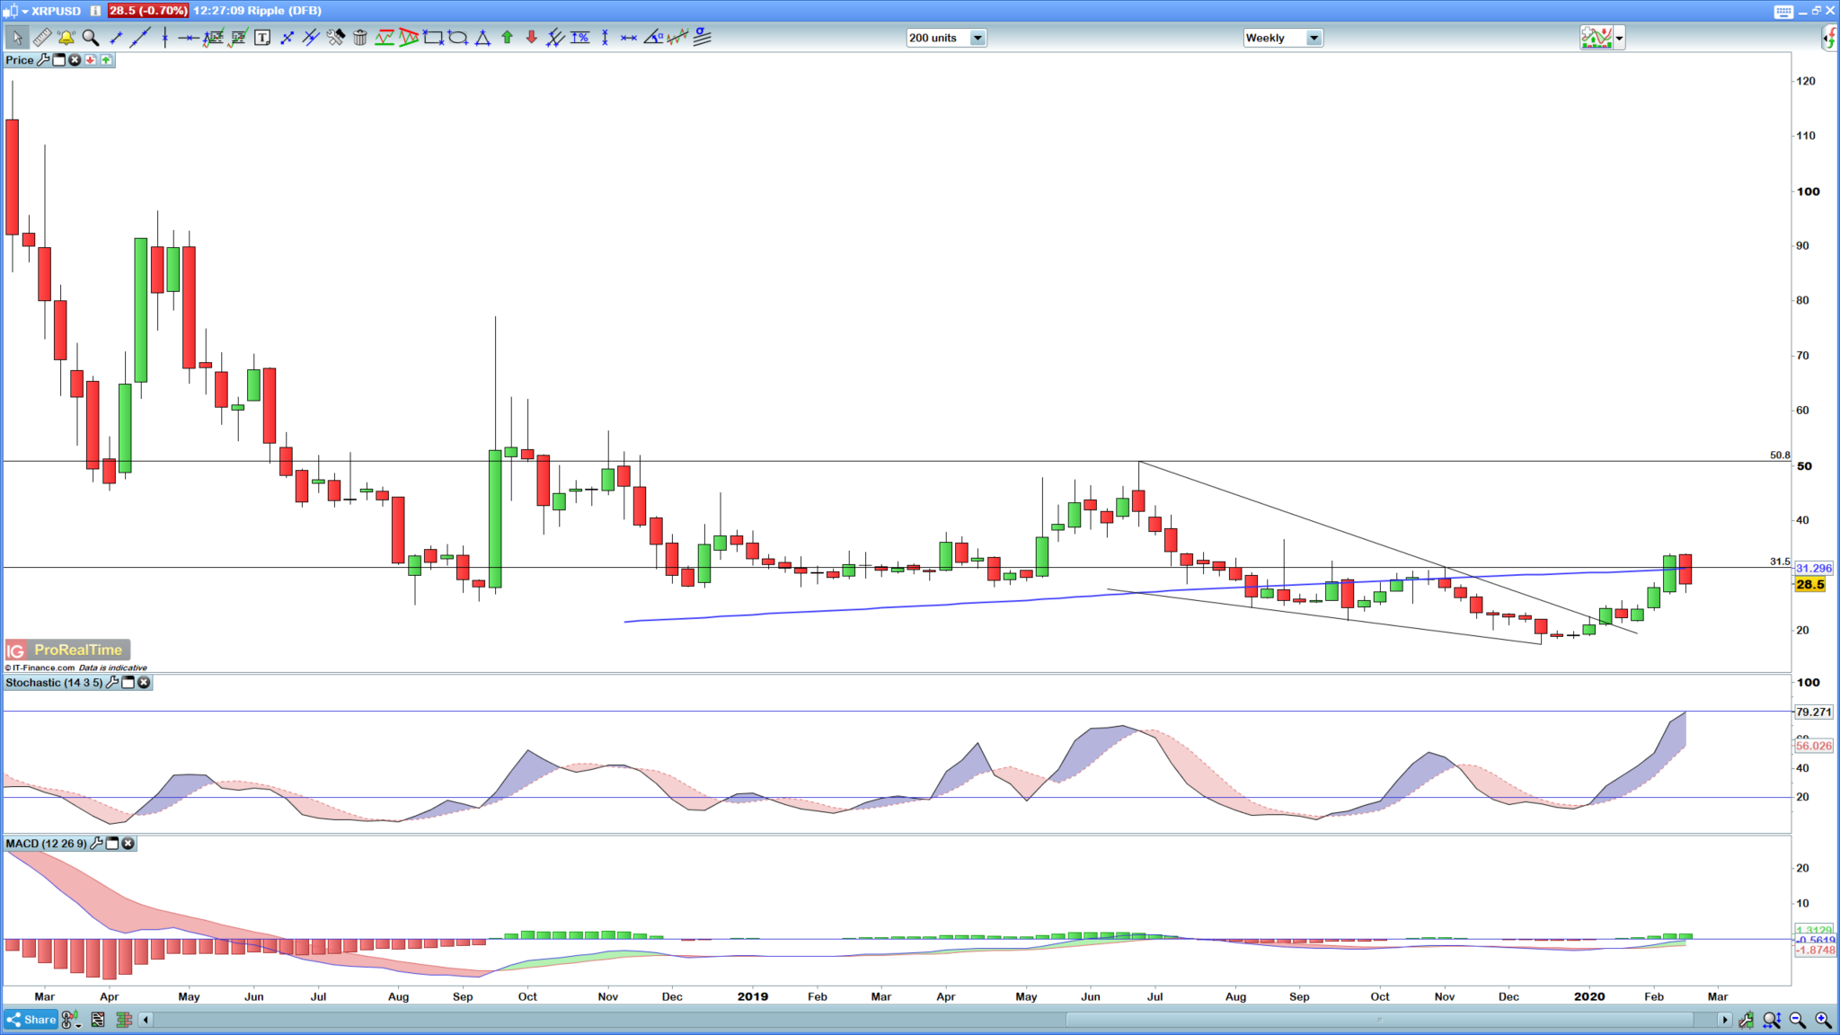Select the vertical line tool
Image resolution: width=1840 pixels, height=1035 pixels.
tap(164, 38)
